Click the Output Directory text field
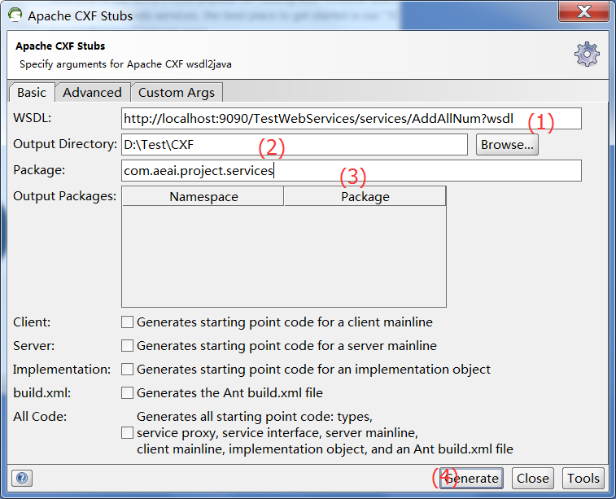This screenshot has width=616, height=499. (x=295, y=145)
